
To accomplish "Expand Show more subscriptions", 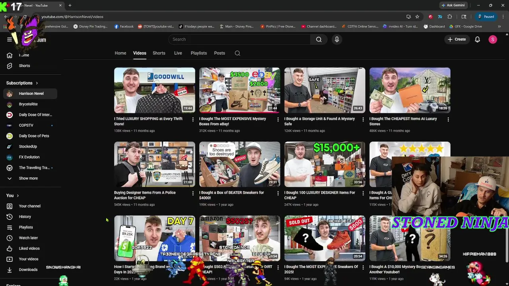I will 28,178.
